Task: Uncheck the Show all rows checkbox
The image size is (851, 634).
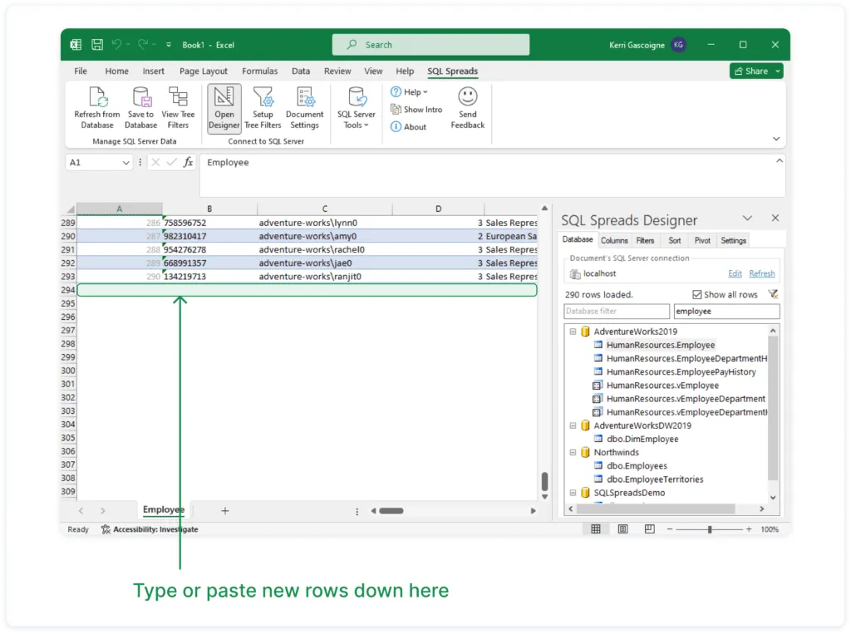Action: tap(697, 295)
